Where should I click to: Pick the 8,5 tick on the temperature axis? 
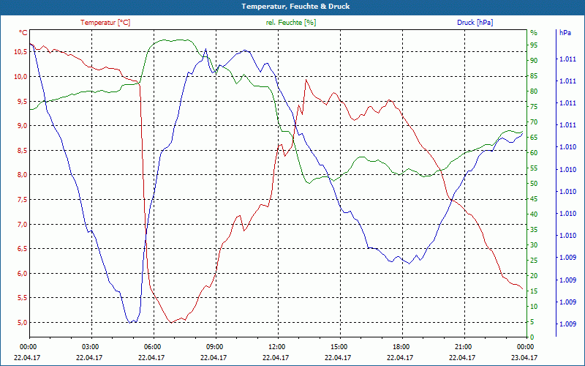pos(22,151)
